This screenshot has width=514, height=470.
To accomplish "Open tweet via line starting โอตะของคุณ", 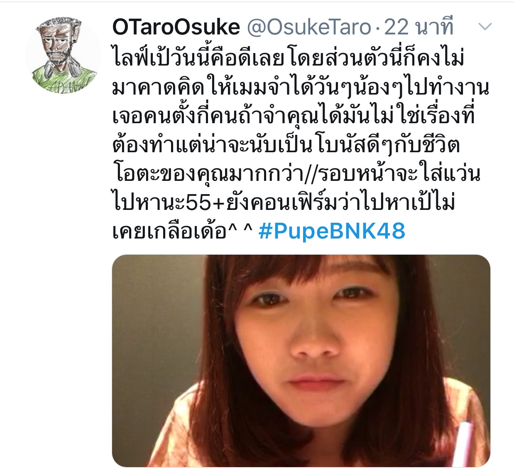I will (x=296, y=173).
